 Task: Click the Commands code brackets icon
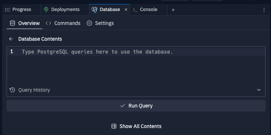(x=48, y=23)
